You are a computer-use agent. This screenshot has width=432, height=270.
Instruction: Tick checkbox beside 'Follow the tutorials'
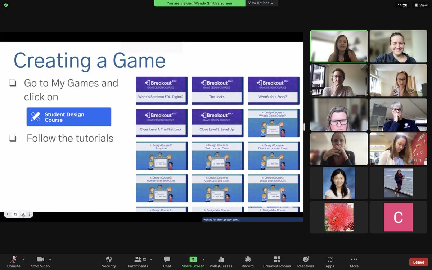13,138
